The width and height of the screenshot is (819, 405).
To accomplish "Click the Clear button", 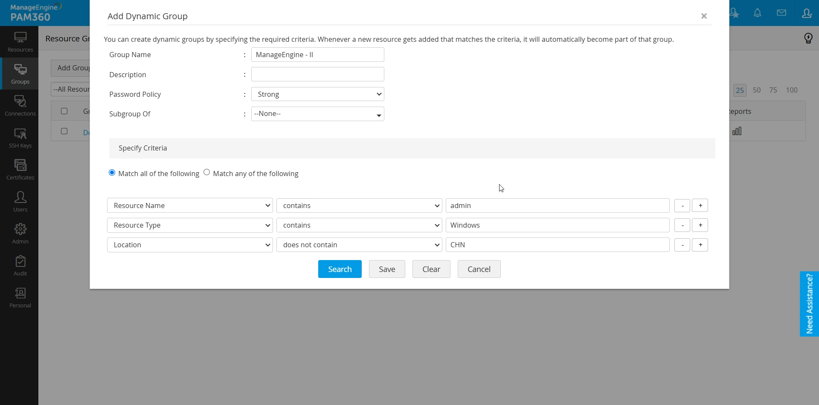I will pyautogui.click(x=431, y=269).
